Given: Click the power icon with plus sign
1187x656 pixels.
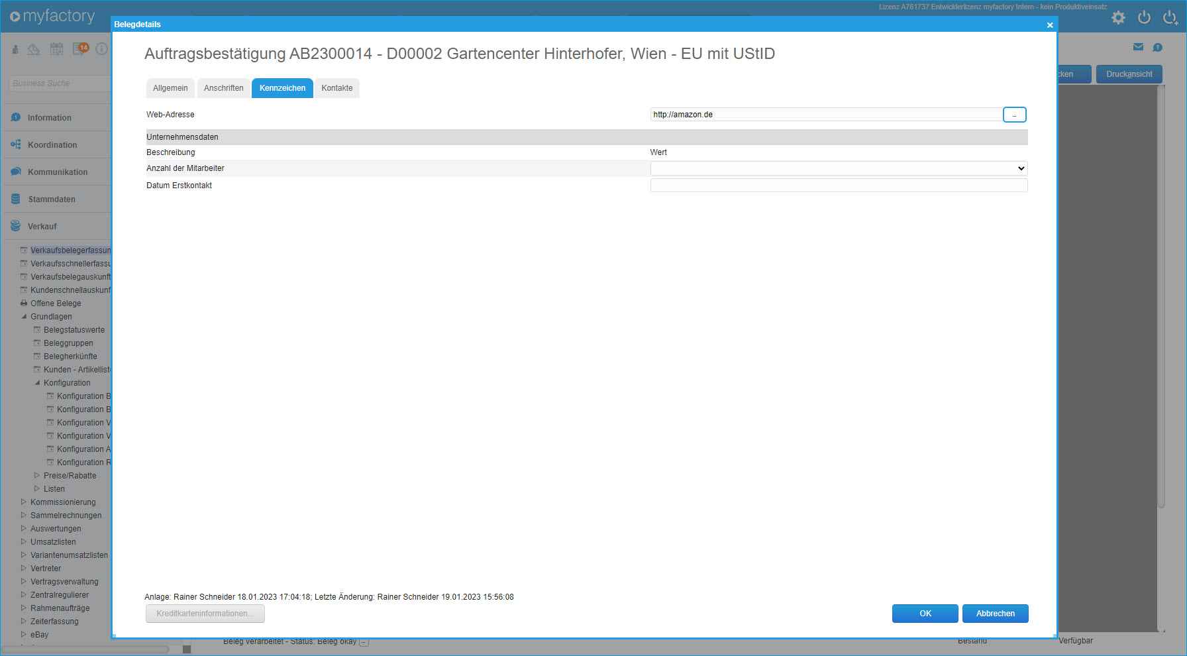Looking at the screenshot, I should coord(1170,18).
